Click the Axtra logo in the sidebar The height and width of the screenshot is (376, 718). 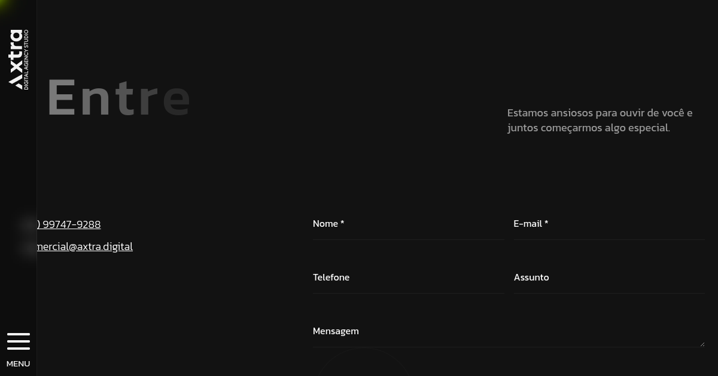point(16,59)
